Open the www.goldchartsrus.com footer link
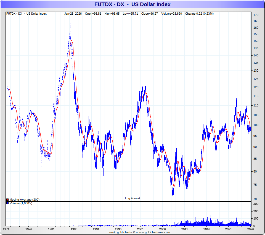Screen dimensions: 265x235 (x=153, y=233)
